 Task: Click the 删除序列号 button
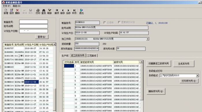[156, 92]
